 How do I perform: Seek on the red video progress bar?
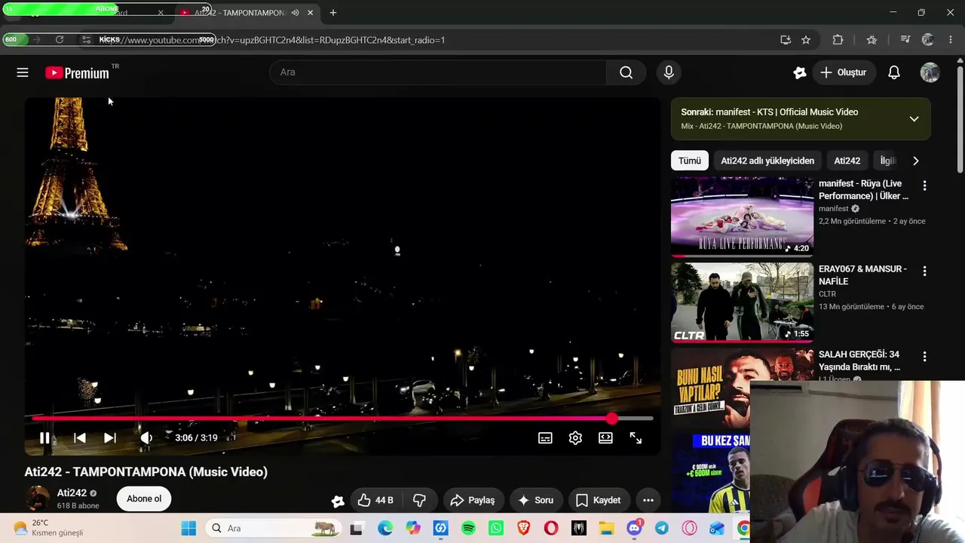click(x=342, y=418)
